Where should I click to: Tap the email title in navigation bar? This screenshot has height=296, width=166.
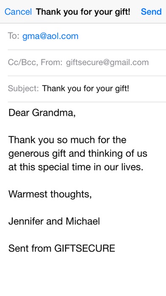(83, 12)
